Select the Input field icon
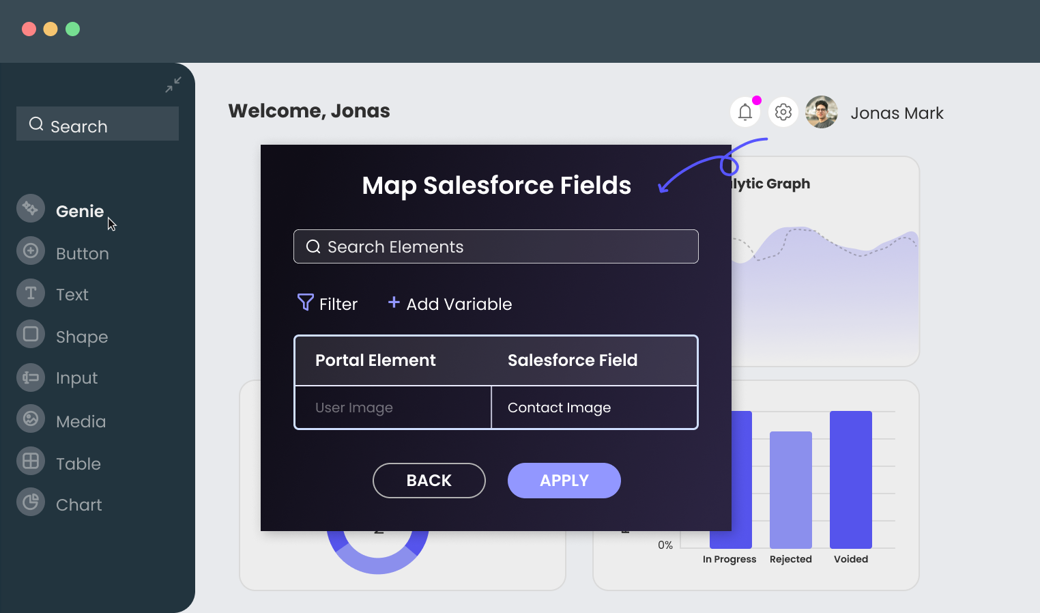The height and width of the screenshot is (613, 1040). pyautogui.click(x=31, y=377)
